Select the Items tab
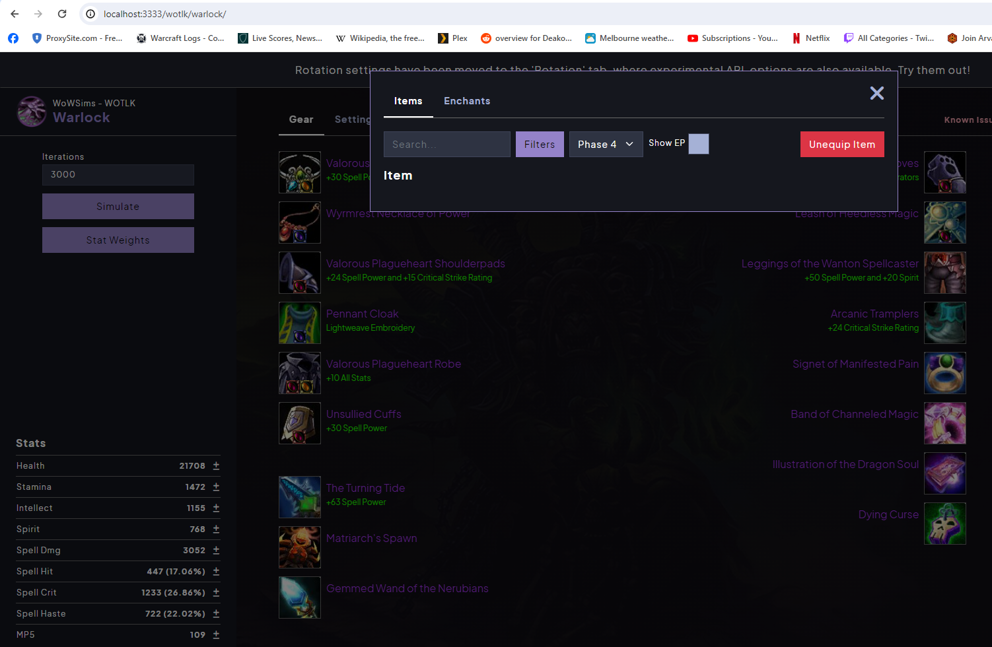Screen dimensions: 992x647 [407, 101]
